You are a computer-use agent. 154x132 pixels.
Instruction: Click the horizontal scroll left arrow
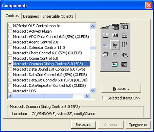(x=10, y=96)
